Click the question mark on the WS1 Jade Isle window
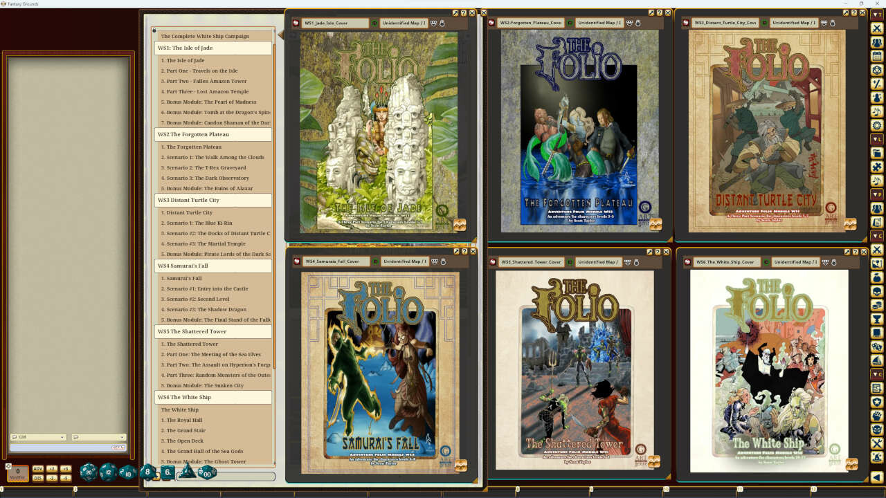This screenshot has width=886, height=498. click(x=463, y=12)
